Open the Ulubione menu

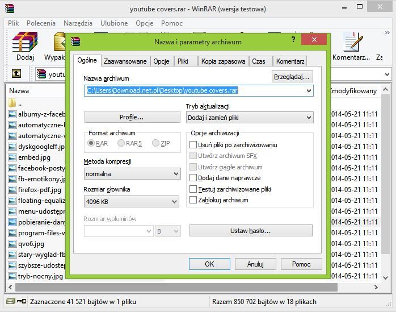tap(114, 23)
